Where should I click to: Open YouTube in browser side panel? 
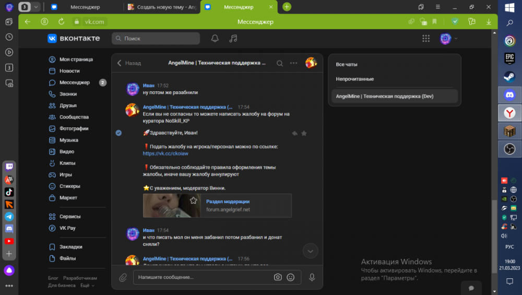(9, 241)
